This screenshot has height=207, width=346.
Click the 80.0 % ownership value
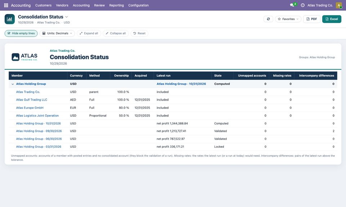(124, 108)
